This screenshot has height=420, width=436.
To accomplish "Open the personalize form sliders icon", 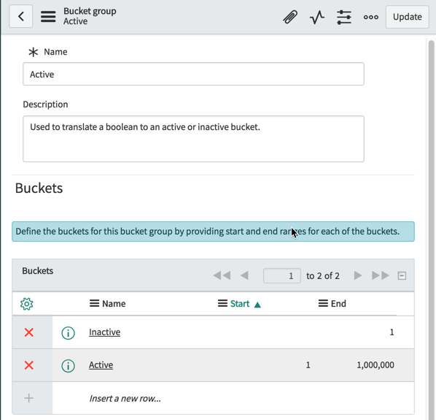I will point(344,17).
